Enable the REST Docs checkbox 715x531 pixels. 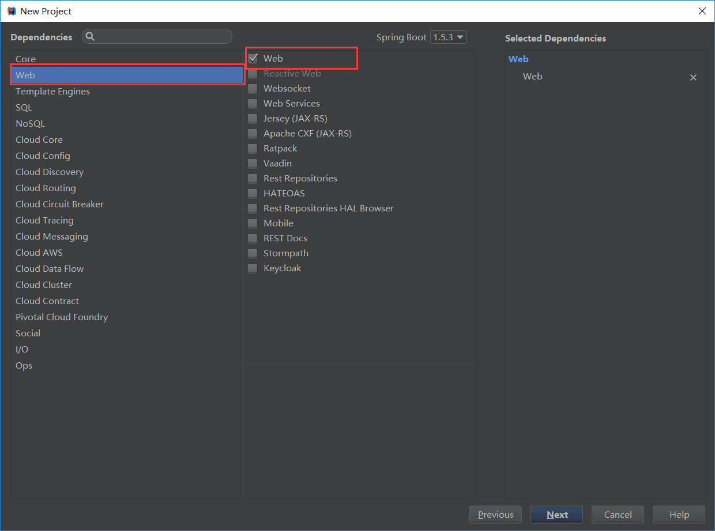point(253,238)
